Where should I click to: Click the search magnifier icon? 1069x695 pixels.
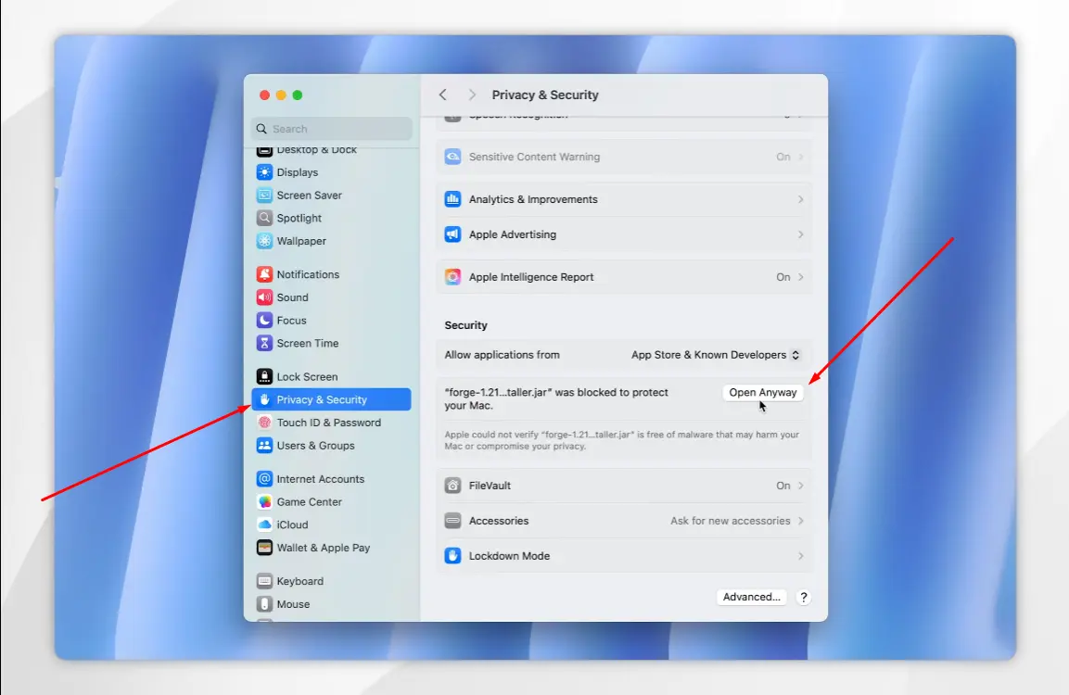click(x=261, y=129)
